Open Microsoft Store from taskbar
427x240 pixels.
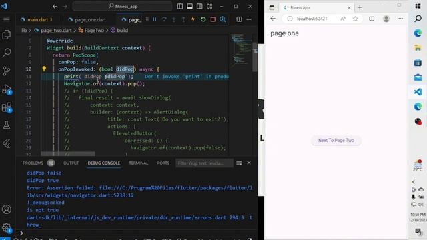[418, 63]
